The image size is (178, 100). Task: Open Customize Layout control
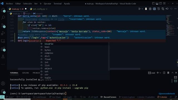coord(164,4)
